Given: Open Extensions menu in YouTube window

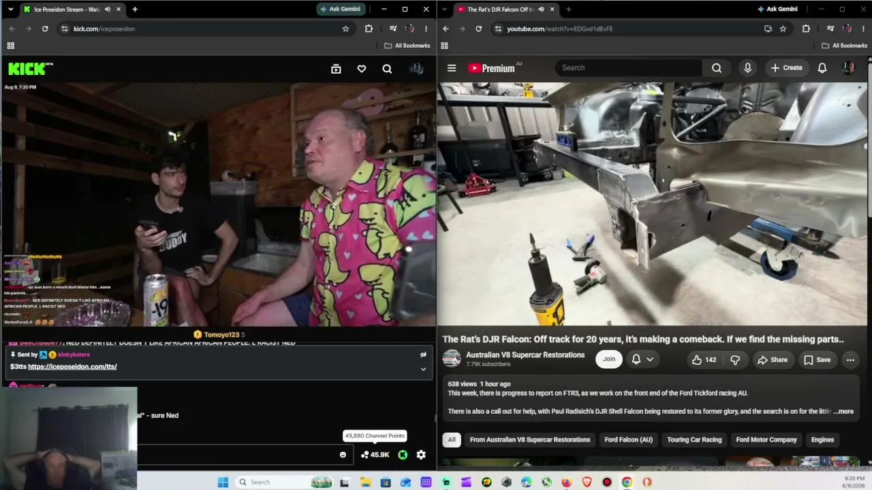Looking at the screenshot, I should tap(806, 29).
